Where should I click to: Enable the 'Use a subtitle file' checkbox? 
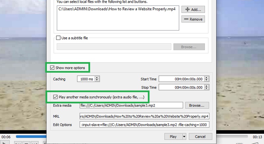click(59, 38)
